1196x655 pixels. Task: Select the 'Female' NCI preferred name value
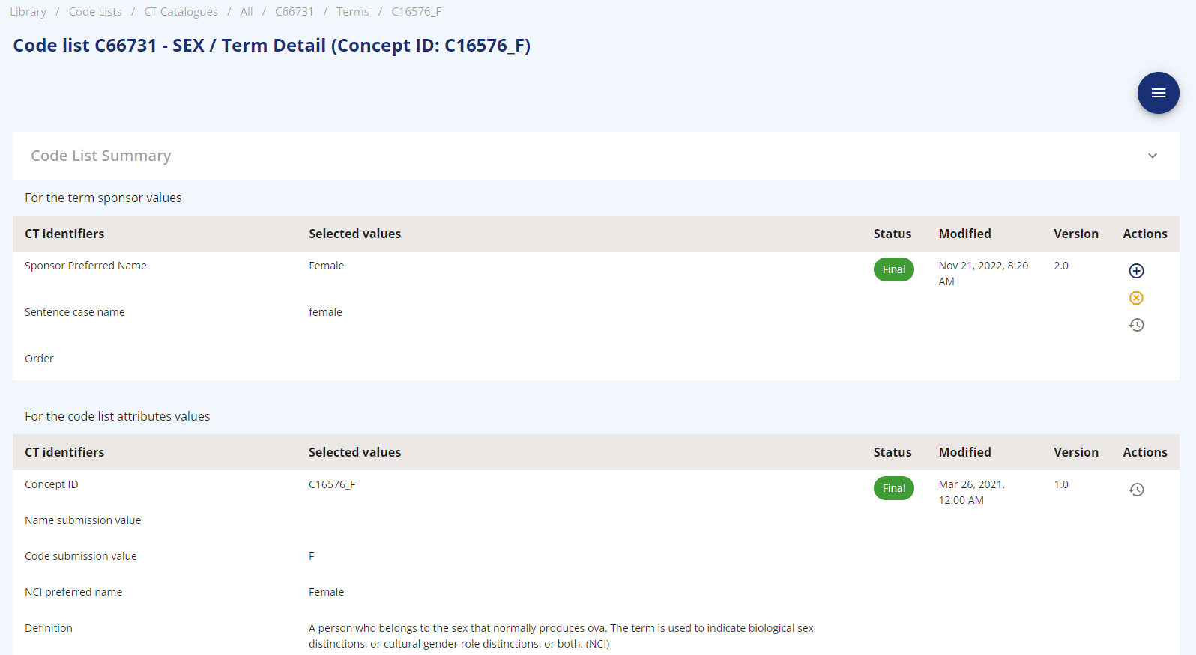click(x=327, y=592)
